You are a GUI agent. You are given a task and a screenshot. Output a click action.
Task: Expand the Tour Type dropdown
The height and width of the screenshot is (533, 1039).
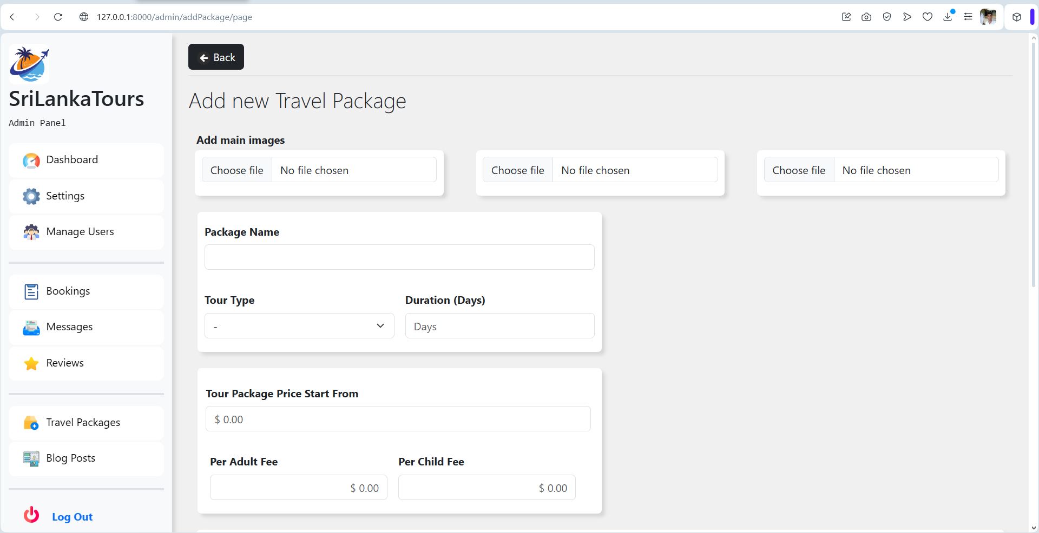click(299, 326)
